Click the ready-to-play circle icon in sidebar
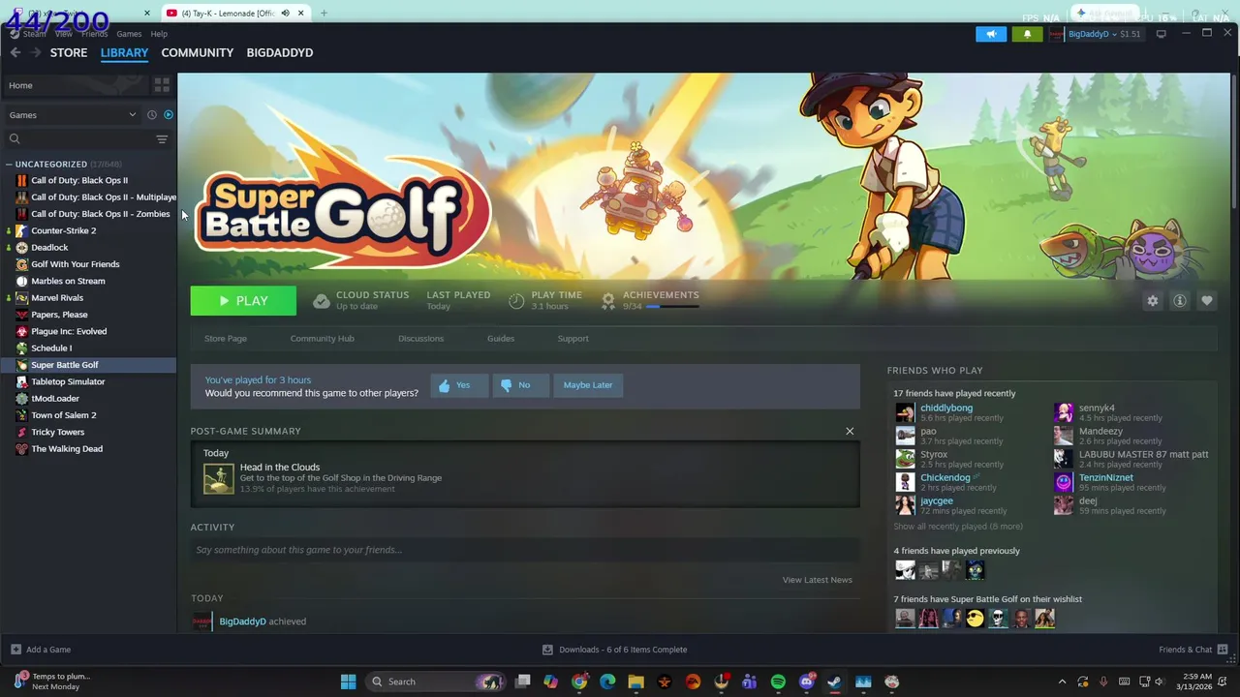The height and width of the screenshot is (697, 1240). (169, 115)
